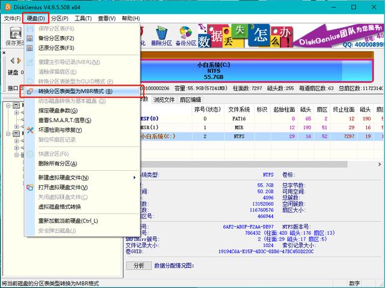385x288 pixels.
Task: Close the open 硬盘(D) menu header
Action: 36,19
